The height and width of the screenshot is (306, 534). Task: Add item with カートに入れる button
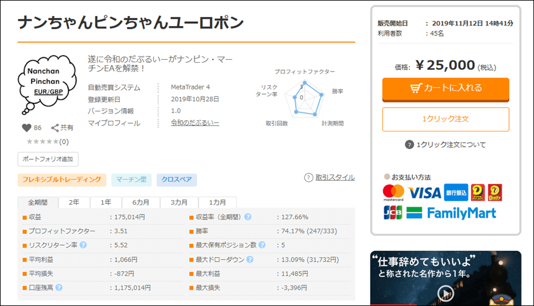coord(446,88)
